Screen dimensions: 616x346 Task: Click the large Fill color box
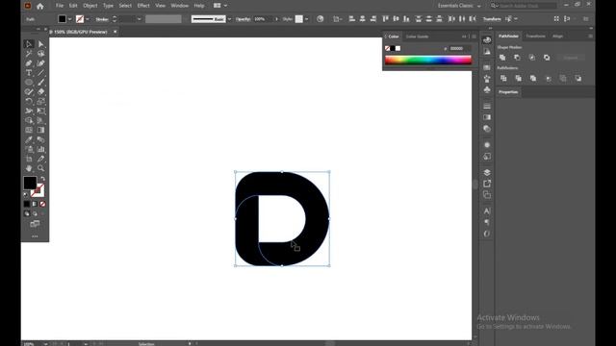point(30,184)
